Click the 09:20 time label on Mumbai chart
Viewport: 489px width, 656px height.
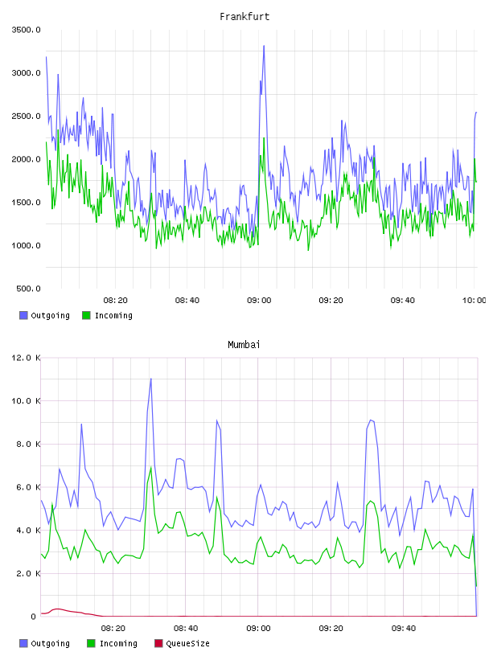click(331, 629)
